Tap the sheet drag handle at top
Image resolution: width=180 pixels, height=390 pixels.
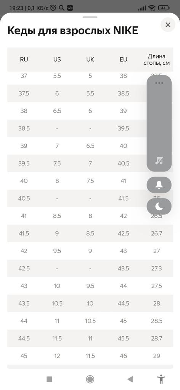90,17
